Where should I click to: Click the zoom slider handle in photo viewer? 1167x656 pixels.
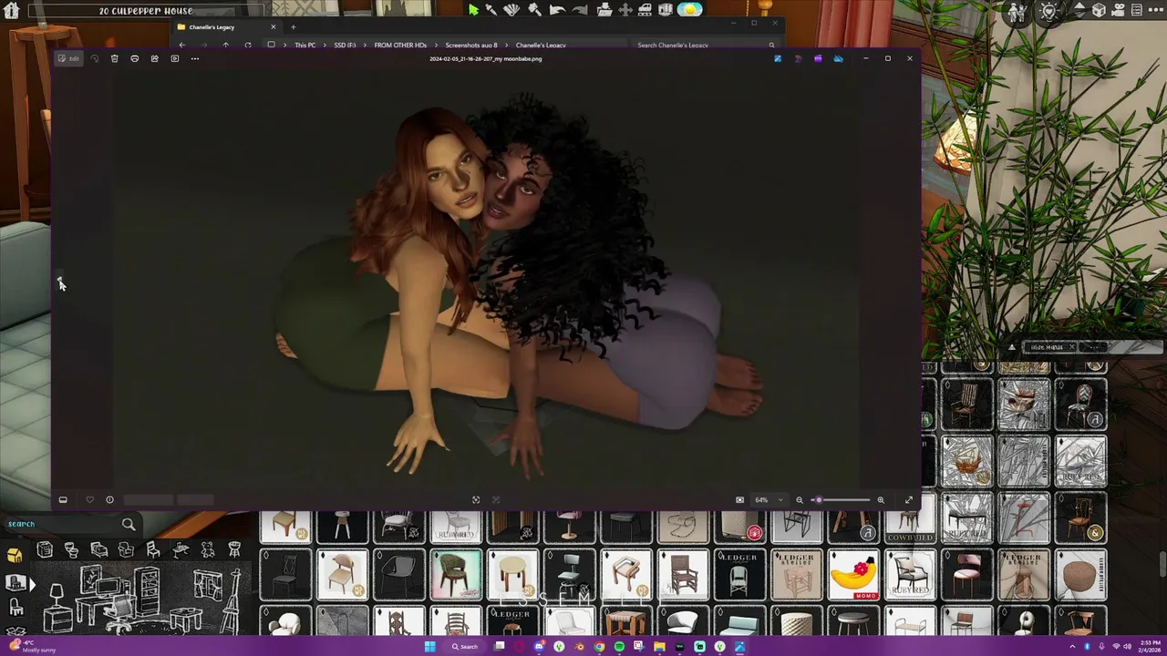pyautogui.click(x=819, y=499)
